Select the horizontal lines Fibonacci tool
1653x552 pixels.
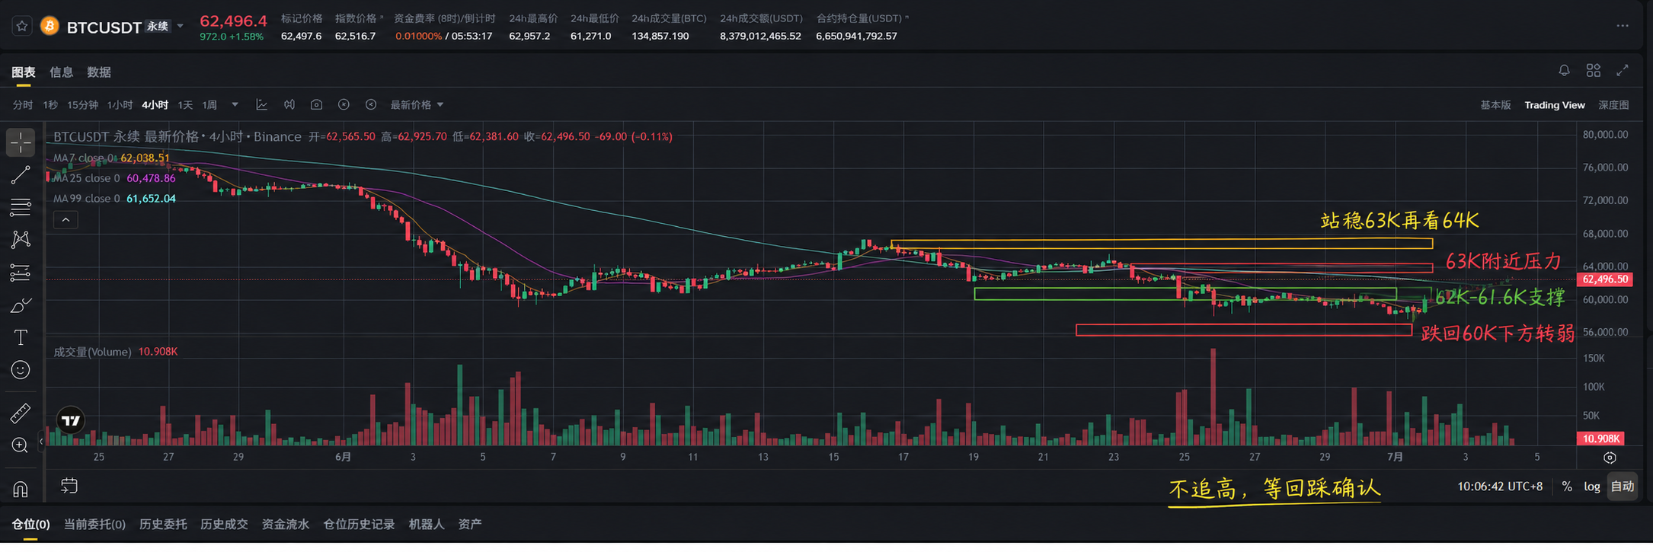tap(21, 207)
